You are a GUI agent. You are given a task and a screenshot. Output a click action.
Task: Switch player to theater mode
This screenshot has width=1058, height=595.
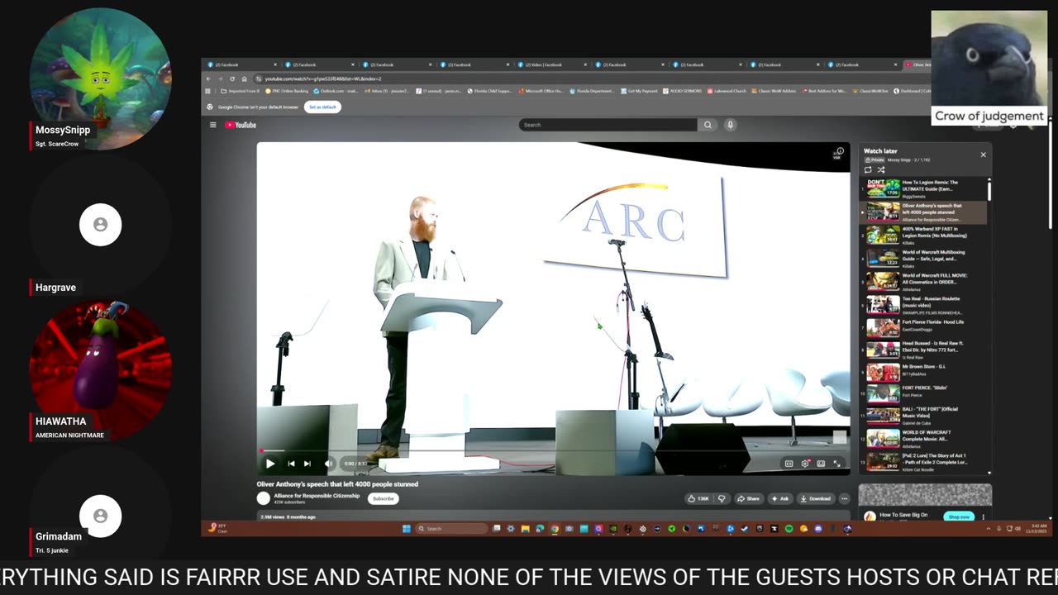click(821, 464)
